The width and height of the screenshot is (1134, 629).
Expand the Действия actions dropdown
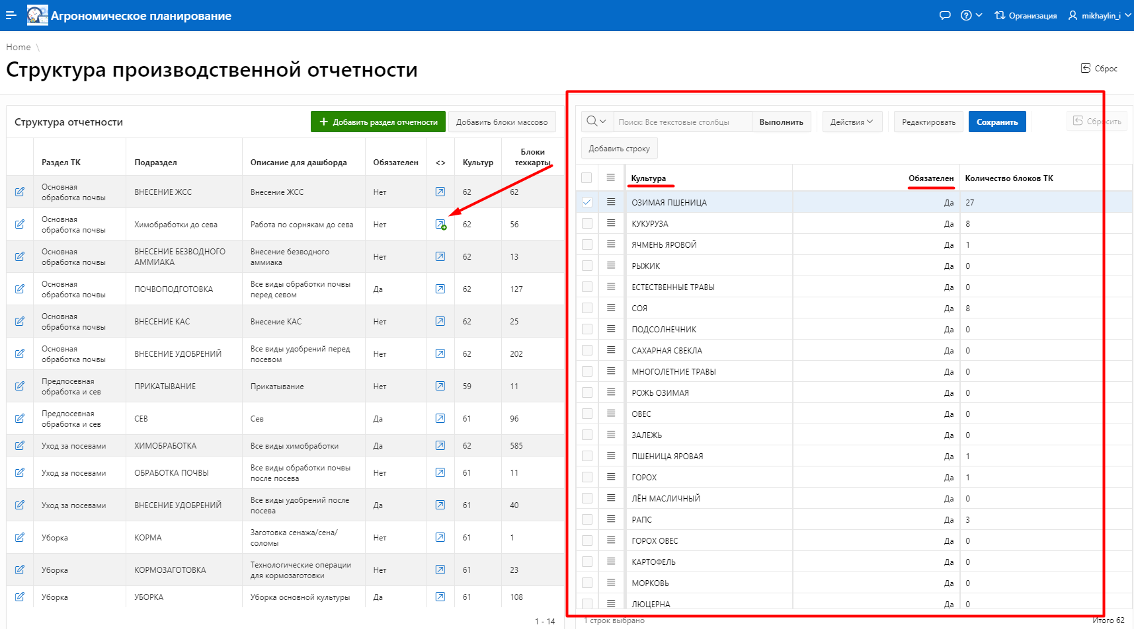click(x=852, y=122)
